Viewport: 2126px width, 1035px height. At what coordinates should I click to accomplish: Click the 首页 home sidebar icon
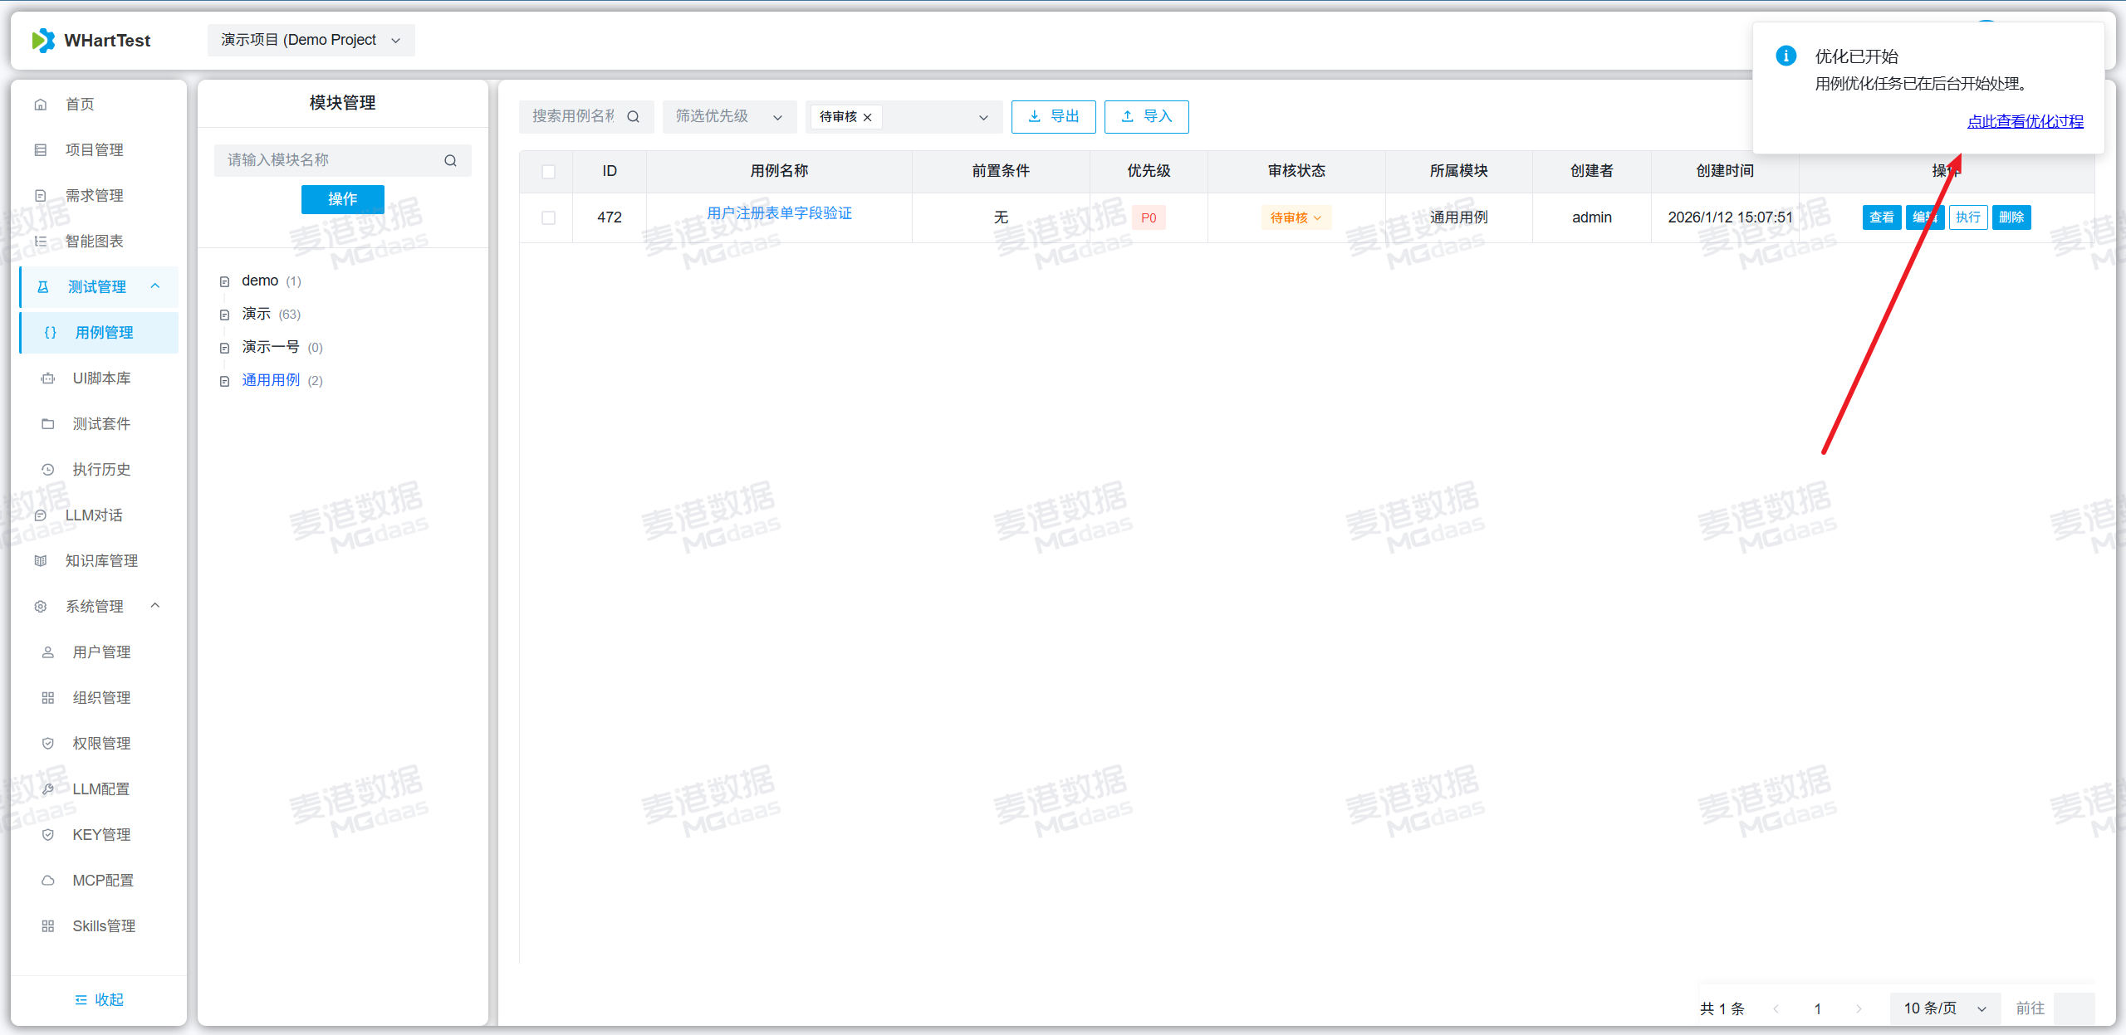point(40,105)
